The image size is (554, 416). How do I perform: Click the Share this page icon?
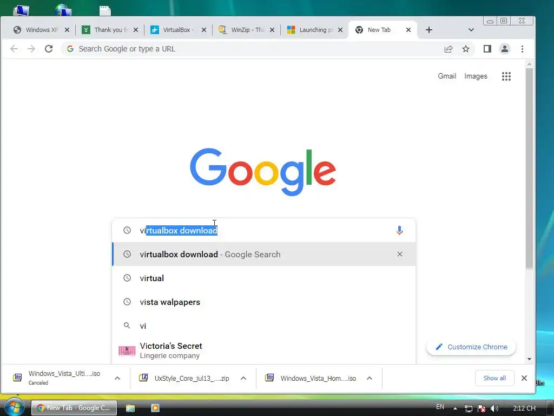tap(449, 49)
